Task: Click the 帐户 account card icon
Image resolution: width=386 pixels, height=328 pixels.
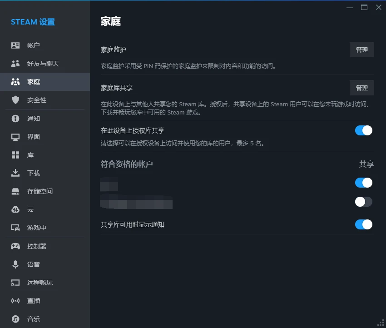Action: coord(15,45)
